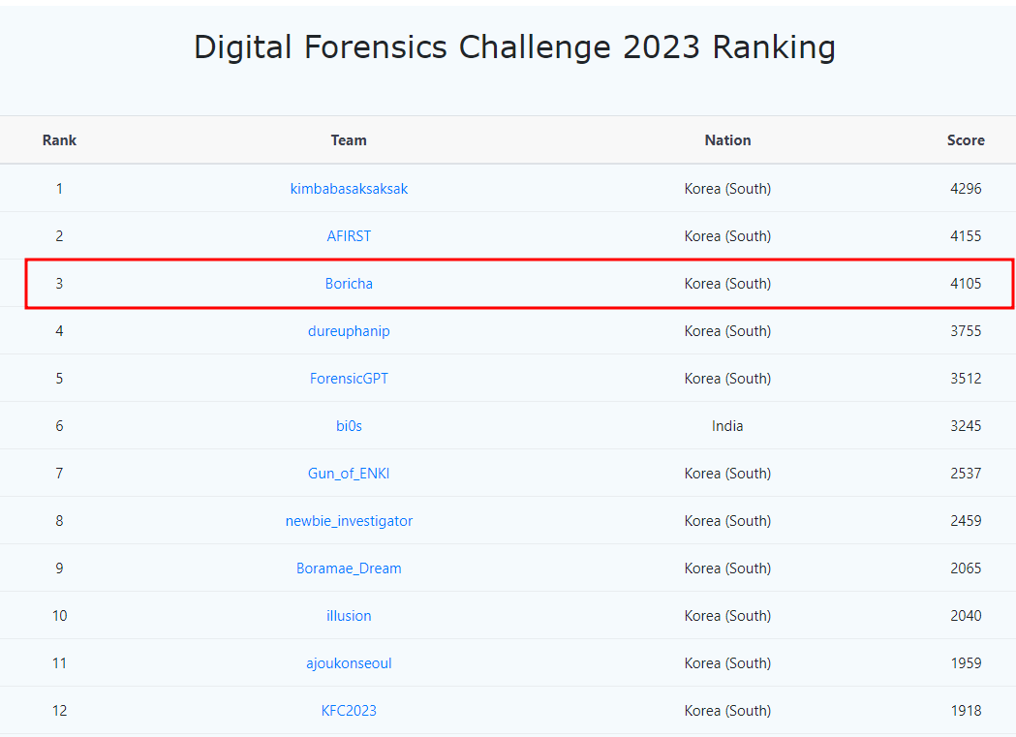This screenshot has height=737, width=1016.
Task: Open the ajoukonseoul team link
Action: tap(349, 663)
